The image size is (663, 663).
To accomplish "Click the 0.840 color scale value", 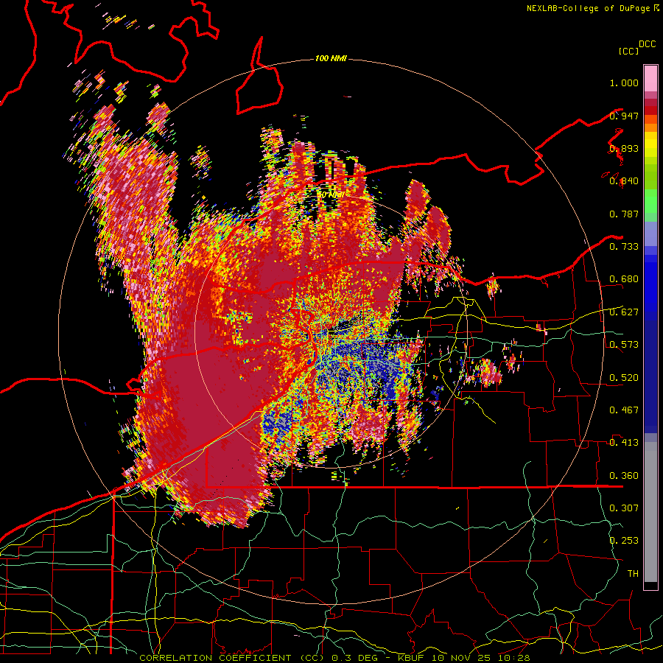I will pyautogui.click(x=624, y=181).
